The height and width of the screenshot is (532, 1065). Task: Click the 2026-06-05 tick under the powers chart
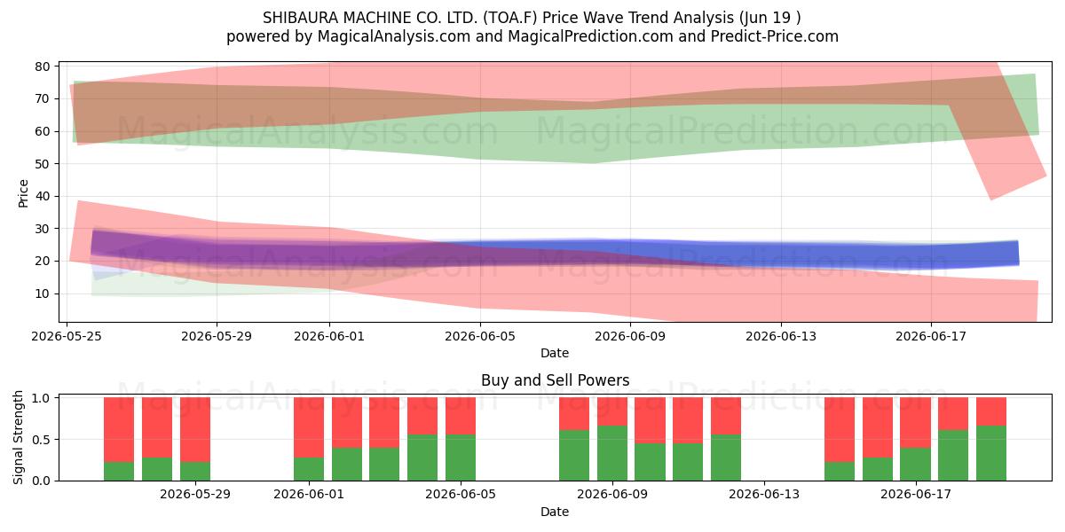(461, 494)
